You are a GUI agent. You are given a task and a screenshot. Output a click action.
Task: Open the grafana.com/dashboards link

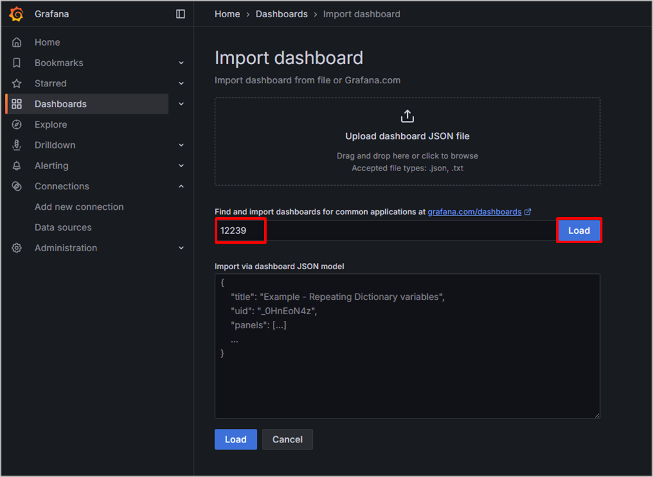(x=474, y=212)
